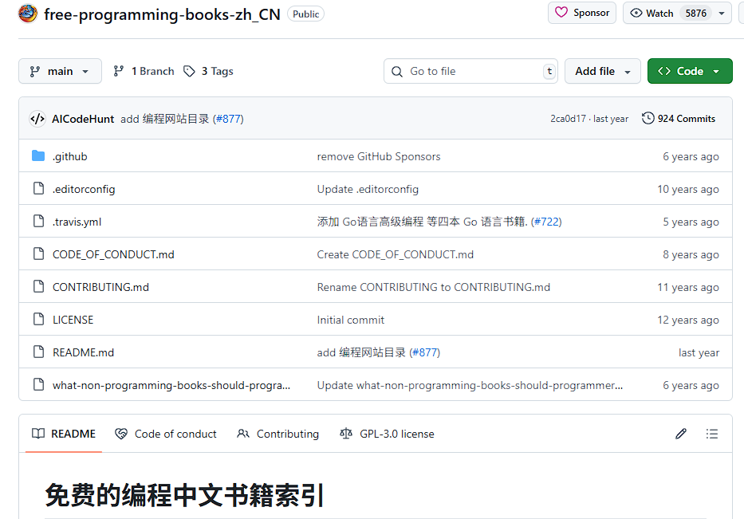Screen dimensions: 744x519
Task: Click the pencil edit README icon
Action: [680, 434]
